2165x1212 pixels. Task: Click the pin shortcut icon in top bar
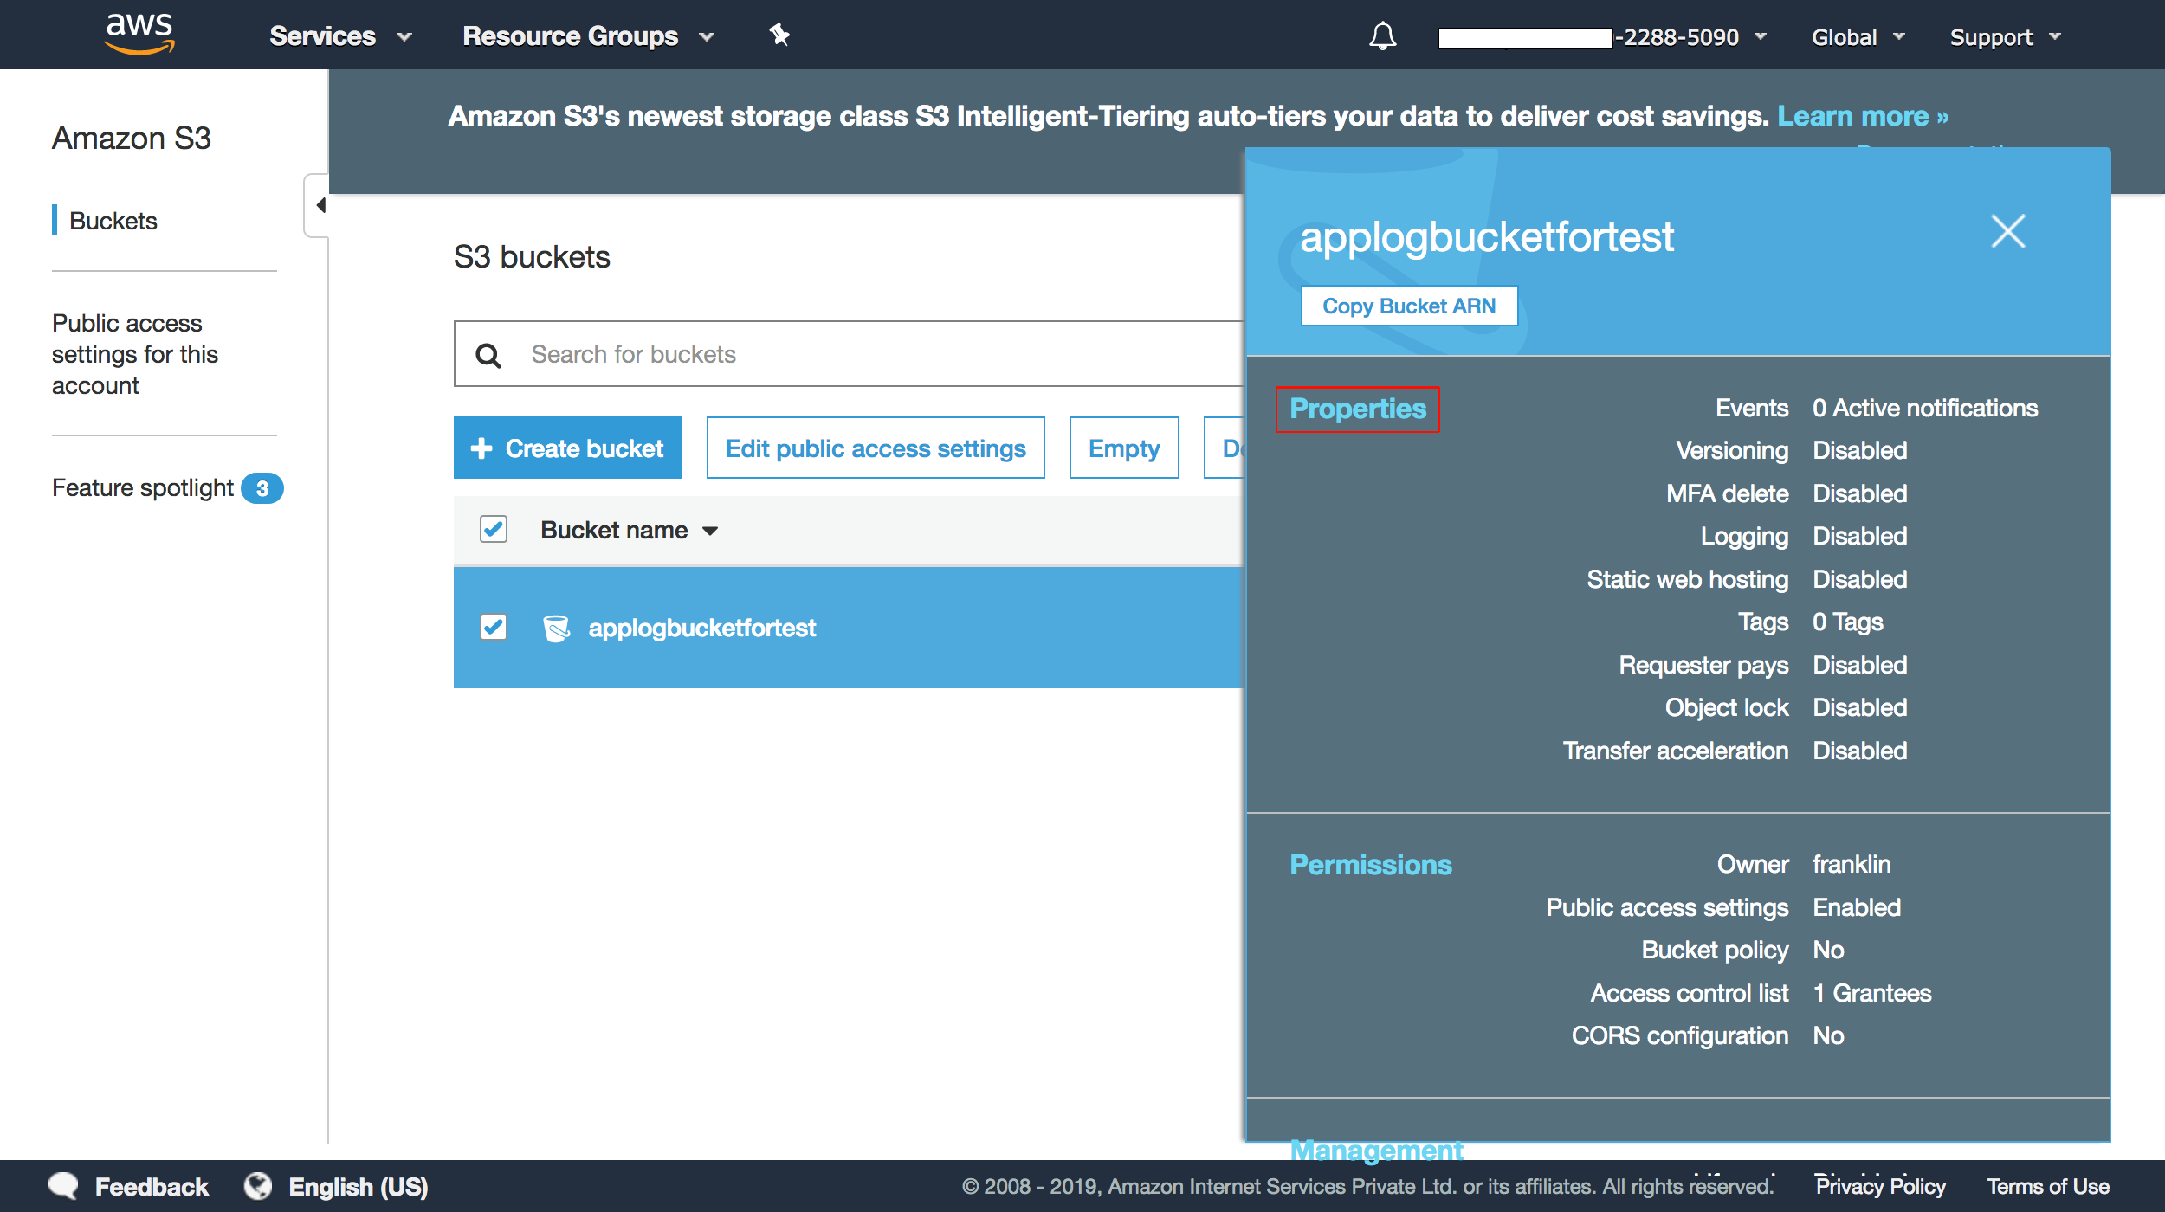779,35
